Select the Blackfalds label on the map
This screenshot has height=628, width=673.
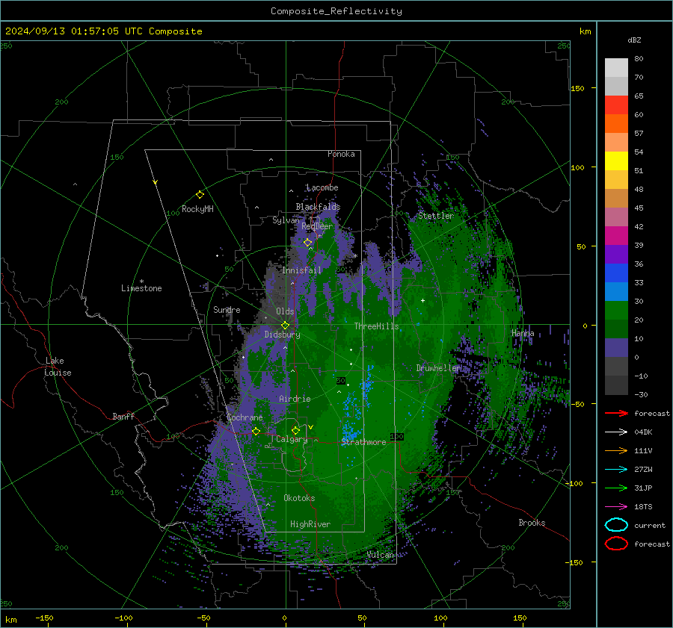[318, 207]
